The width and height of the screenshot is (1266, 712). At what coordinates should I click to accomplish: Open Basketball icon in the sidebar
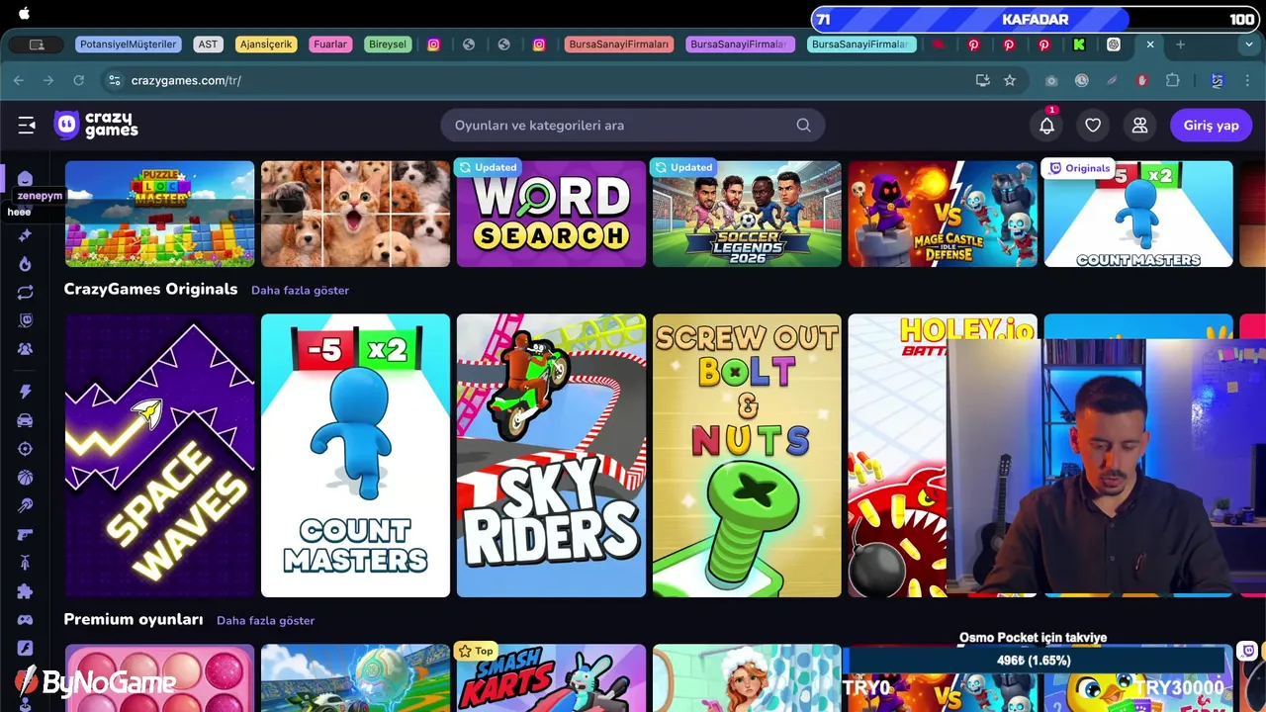tap(25, 478)
